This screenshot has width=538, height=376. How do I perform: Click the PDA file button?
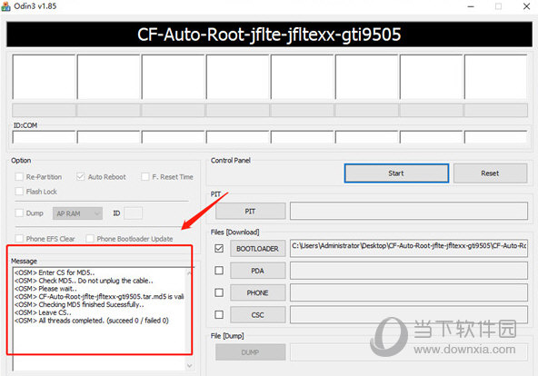(x=257, y=271)
